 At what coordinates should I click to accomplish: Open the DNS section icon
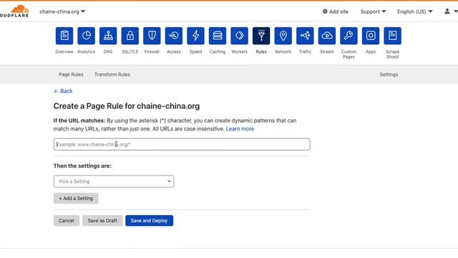[108, 36]
